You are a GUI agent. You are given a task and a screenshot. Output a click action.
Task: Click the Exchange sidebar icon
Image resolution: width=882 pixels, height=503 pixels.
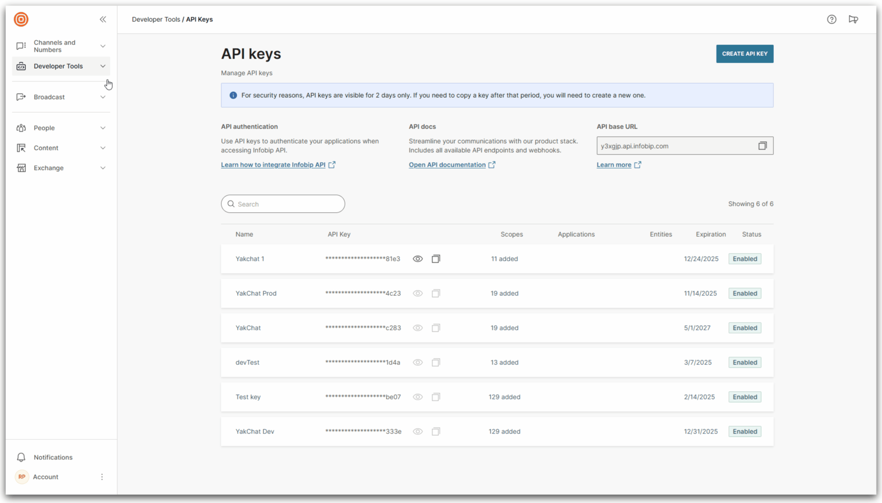click(21, 168)
